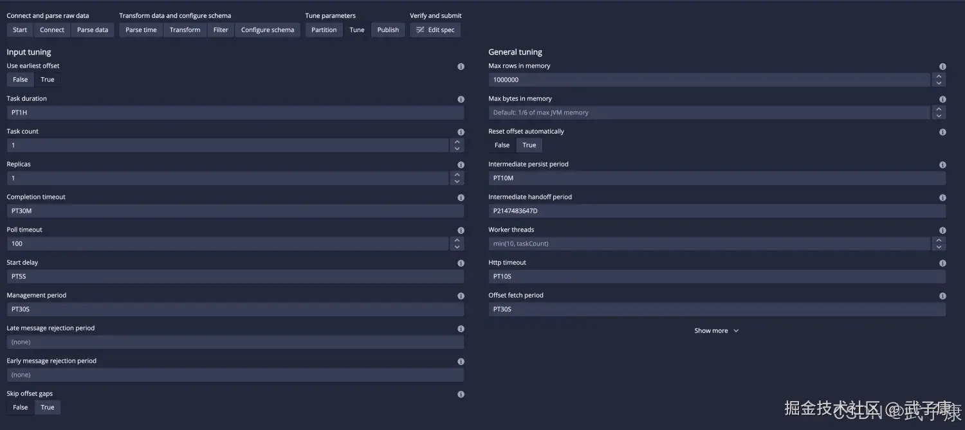Click info icon for Completion timeout
The image size is (965, 430).
461,197
